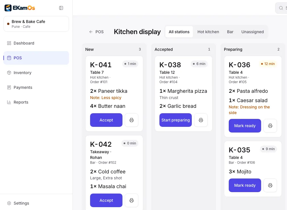Click '2× Paneer tikka' item
Image resolution: width=287 pixels, height=210 pixels.
pyautogui.click(x=109, y=91)
